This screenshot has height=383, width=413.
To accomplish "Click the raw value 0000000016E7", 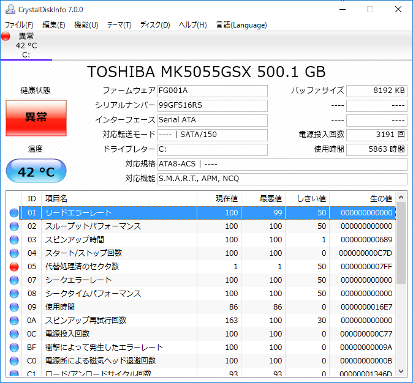I will 366,307.
